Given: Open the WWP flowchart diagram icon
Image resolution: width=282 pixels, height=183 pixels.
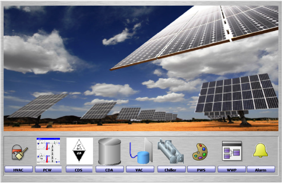Looking at the screenshot, I should coord(231,151).
